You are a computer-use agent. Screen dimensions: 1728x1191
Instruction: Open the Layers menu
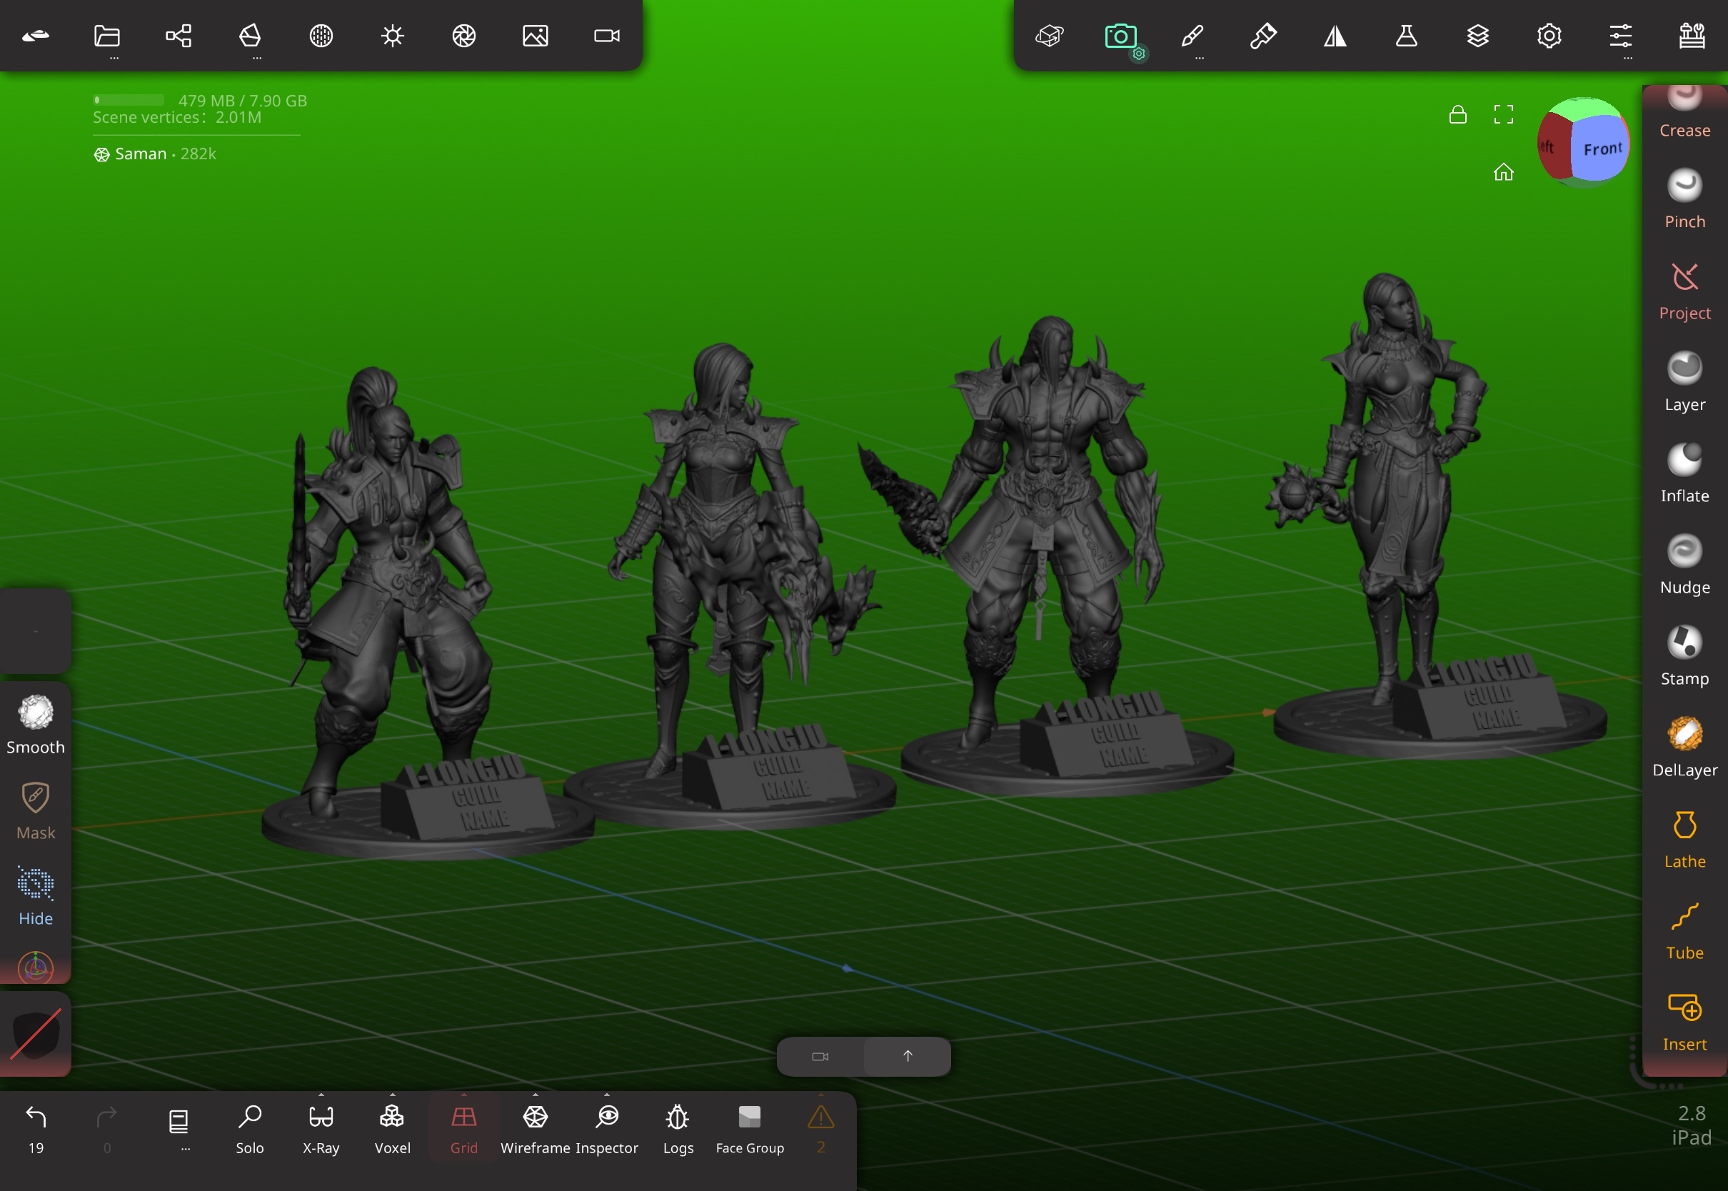click(x=1477, y=36)
